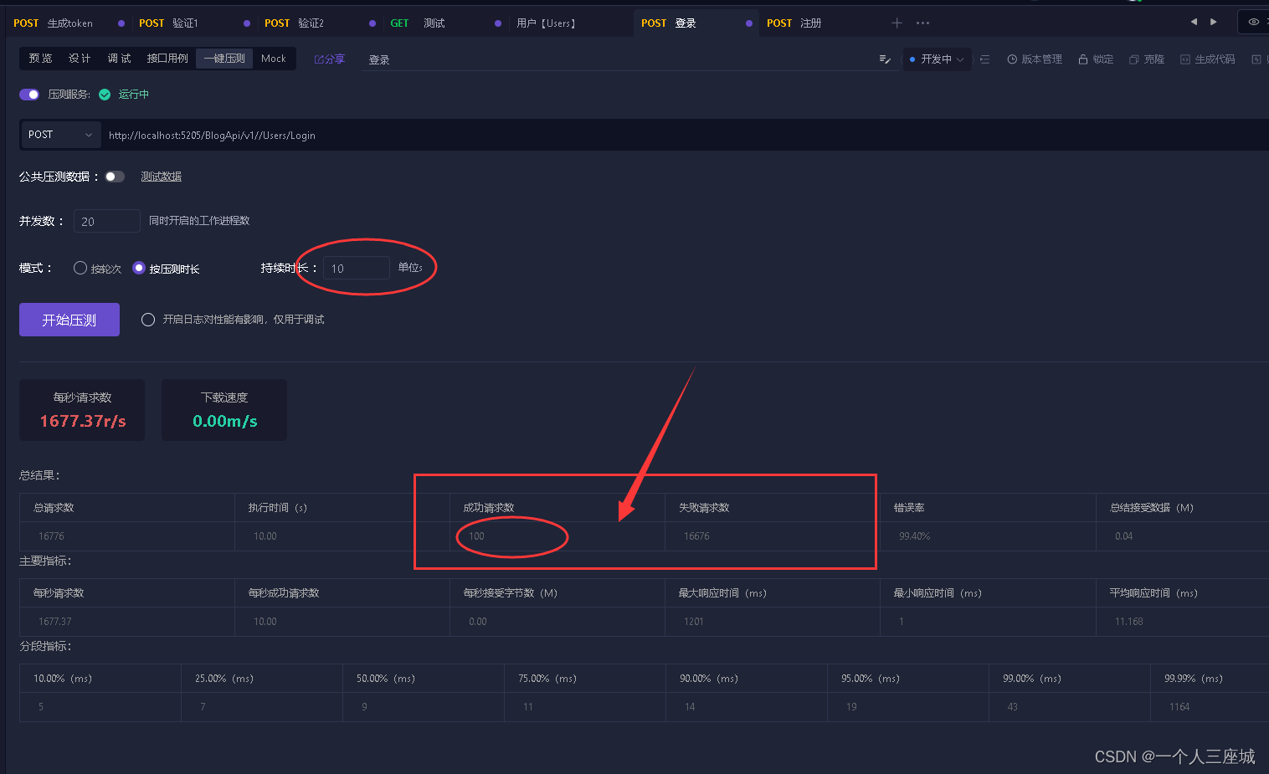Viewport: 1269px width, 774px height.
Task: Click the 99.99% segment value 1164
Action: pyautogui.click(x=1179, y=707)
